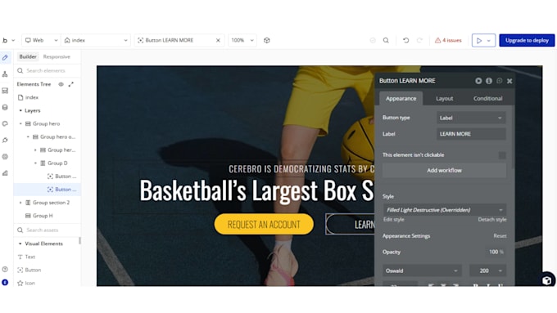The image size is (557, 313).
Task: Open the Oswald font dropdown
Action: tap(422, 271)
